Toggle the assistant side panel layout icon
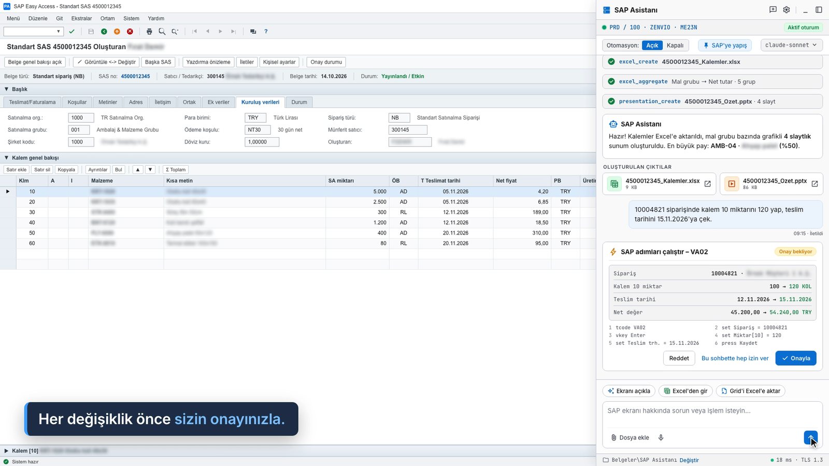The width and height of the screenshot is (829, 466). (819, 10)
